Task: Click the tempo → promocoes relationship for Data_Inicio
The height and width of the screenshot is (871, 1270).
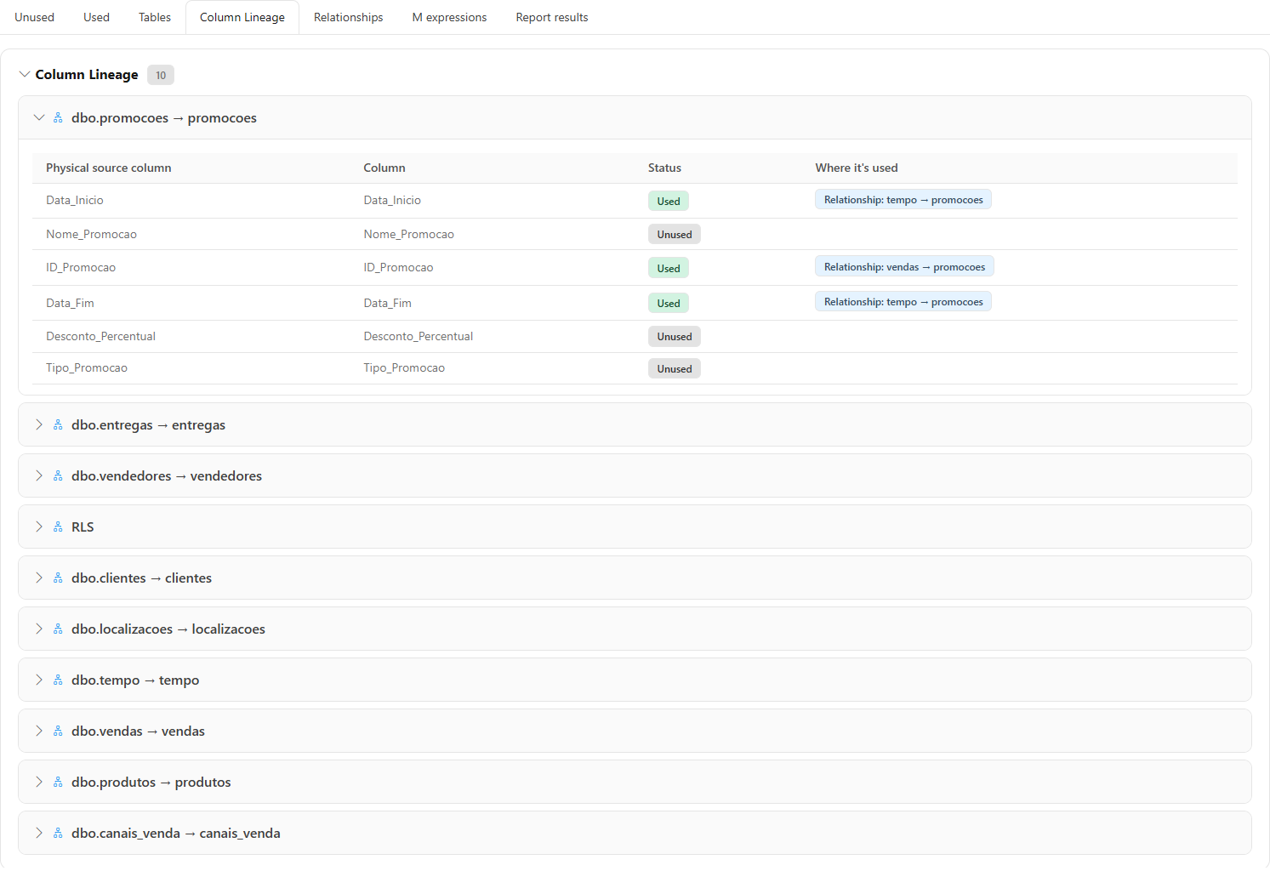Action: click(903, 200)
